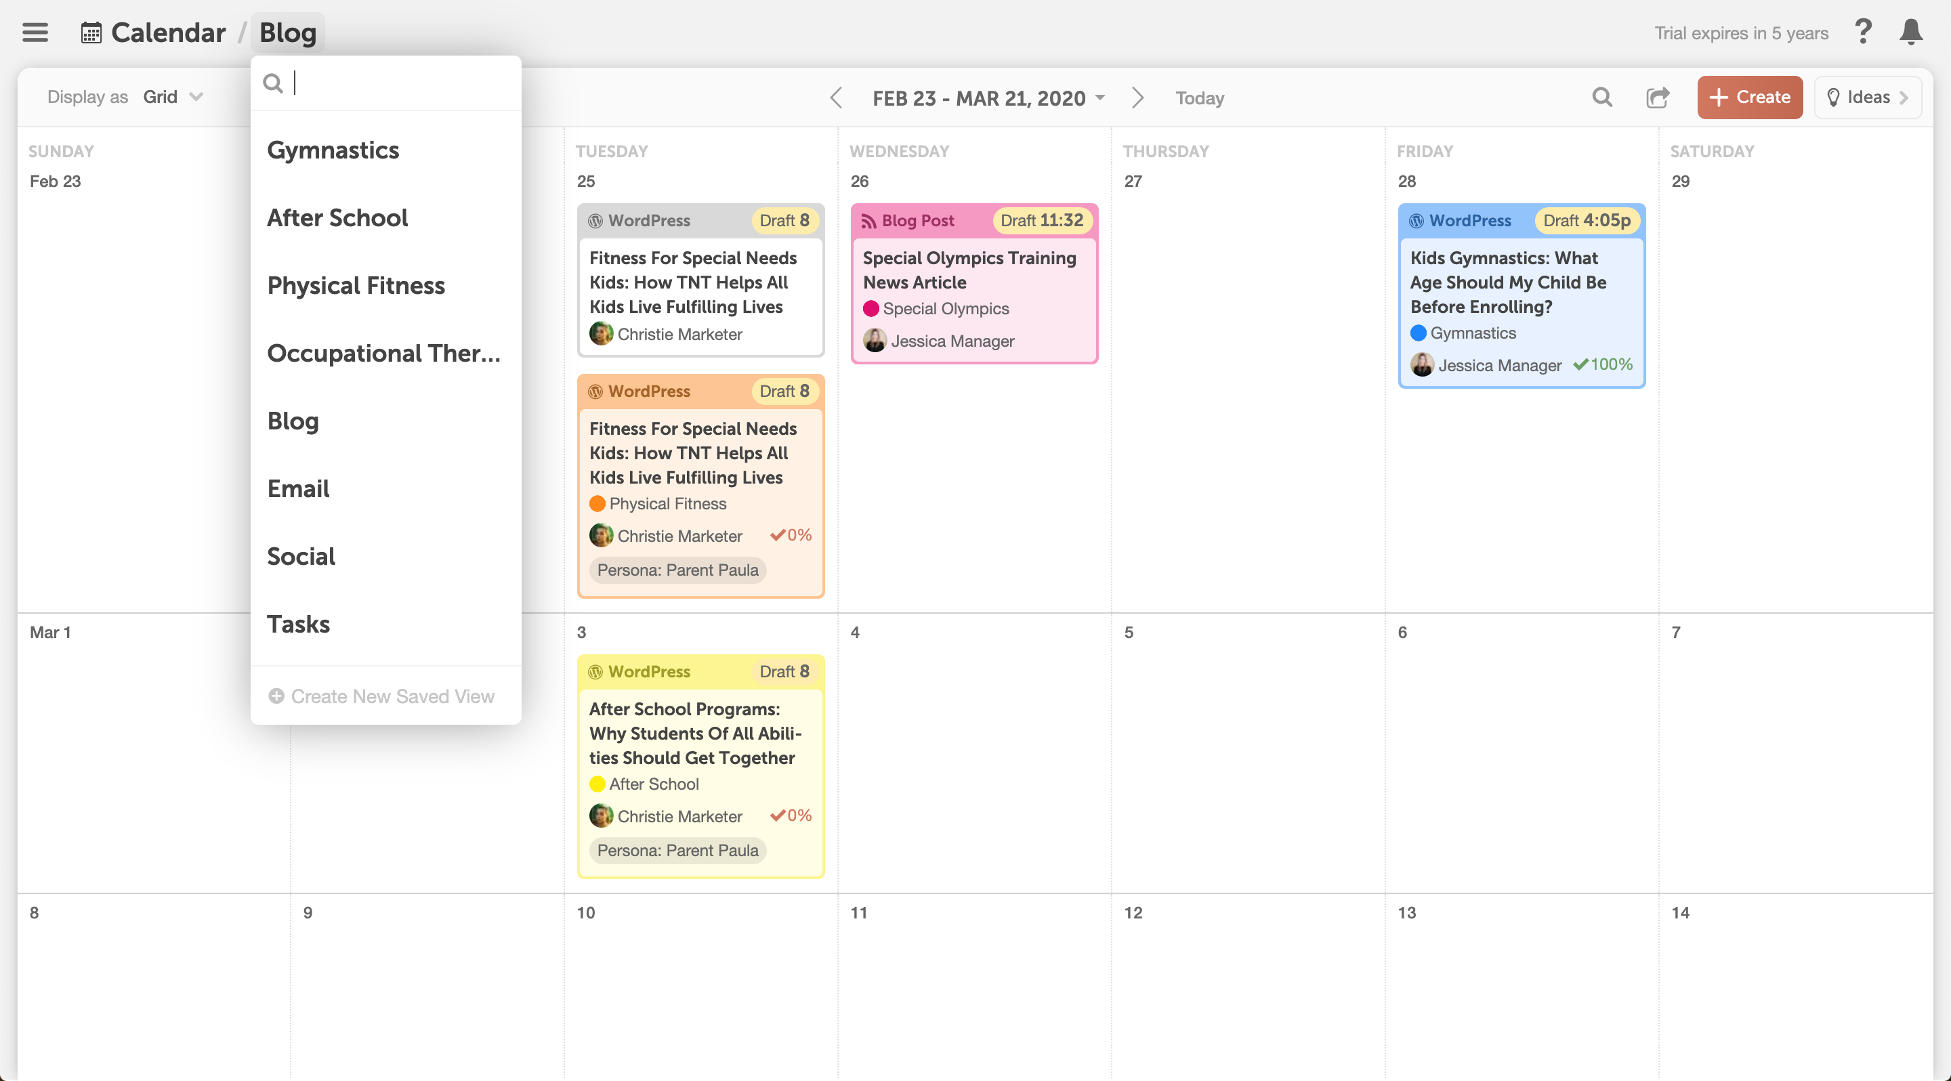Image resolution: width=1951 pixels, height=1081 pixels.
Task: Click the calendar search magnifier icon
Action: point(1602,97)
